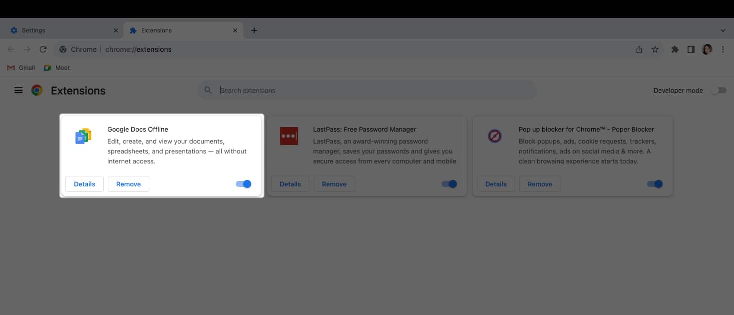Click the LastPass red extension icon
The height and width of the screenshot is (315, 734).
point(289,136)
